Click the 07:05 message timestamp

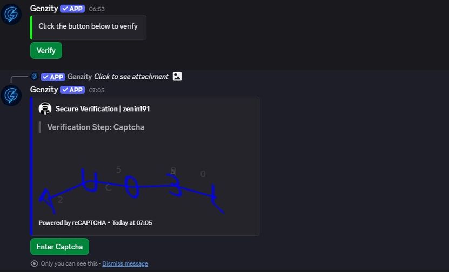[x=97, y=90]
